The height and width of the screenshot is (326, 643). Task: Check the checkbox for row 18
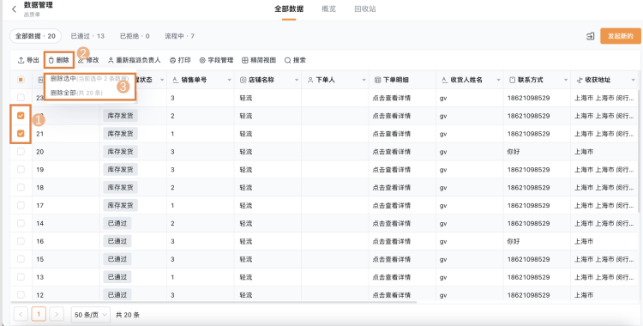point(21,187)
